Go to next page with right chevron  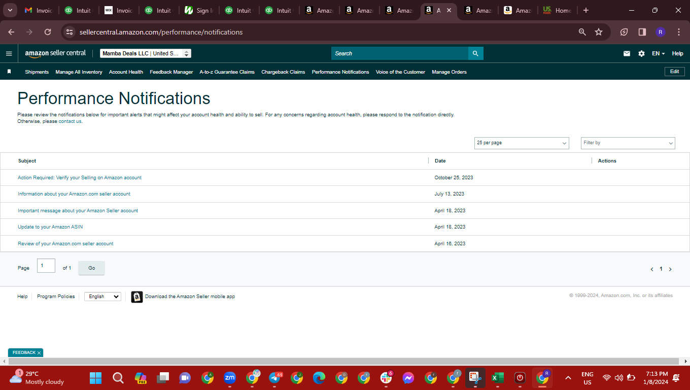(670, 269)
